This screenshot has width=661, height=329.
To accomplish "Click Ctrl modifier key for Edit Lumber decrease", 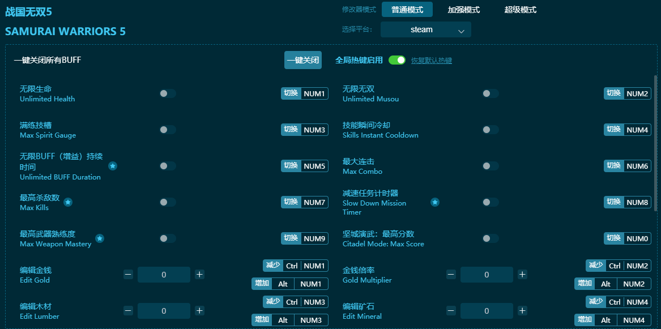I will (x=292, y=302).
